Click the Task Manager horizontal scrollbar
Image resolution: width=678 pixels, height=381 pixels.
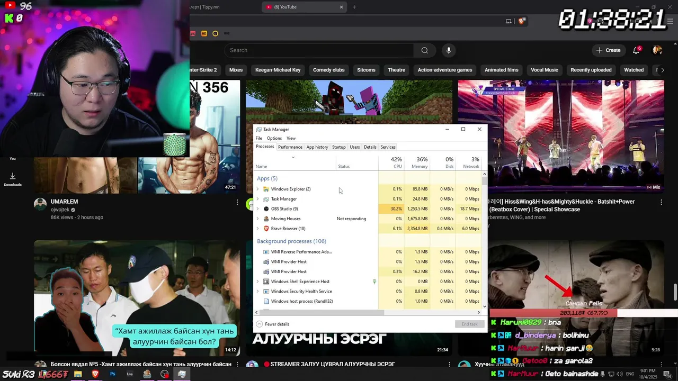[x=322, y=312]
